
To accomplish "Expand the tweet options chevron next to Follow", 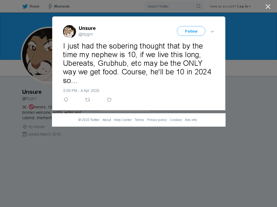I will (212, 32).
